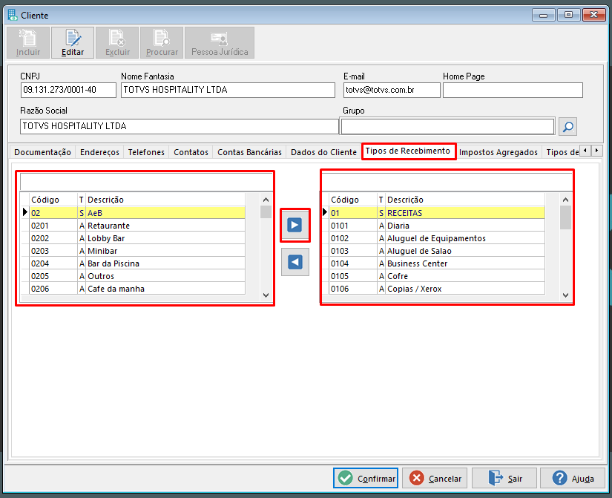Click the Pessoa Jurídica toolbar button

220,42
